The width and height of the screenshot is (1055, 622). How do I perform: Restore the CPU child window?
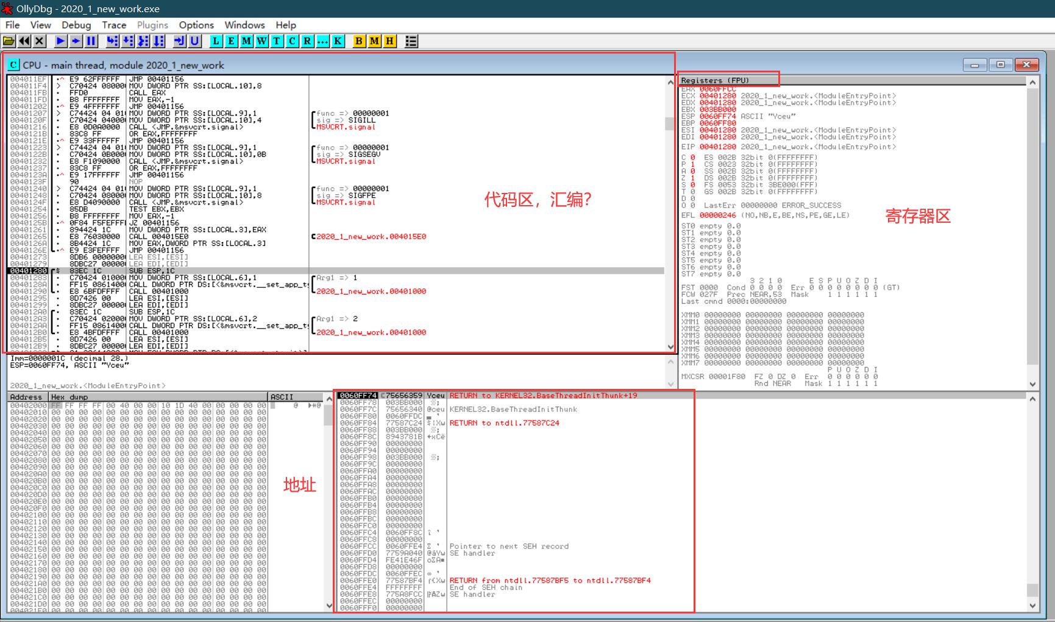1000,65
